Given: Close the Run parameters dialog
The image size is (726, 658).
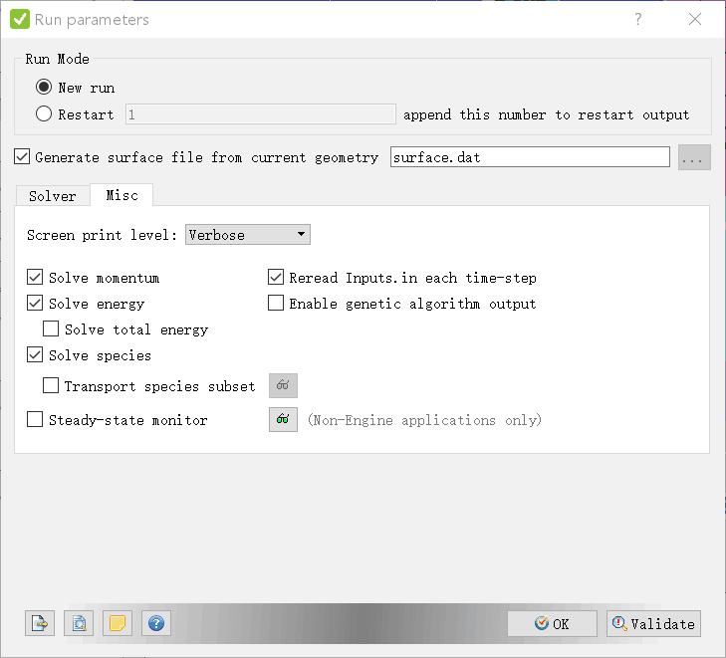Looking at the screenshot, I should coord(695,19).
